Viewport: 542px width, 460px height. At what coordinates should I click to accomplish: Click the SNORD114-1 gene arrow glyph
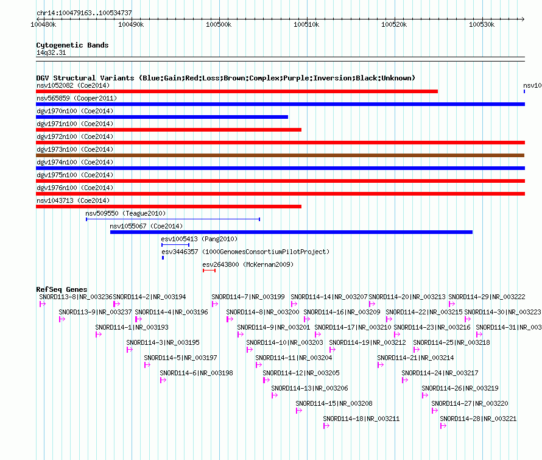(99, 334)
